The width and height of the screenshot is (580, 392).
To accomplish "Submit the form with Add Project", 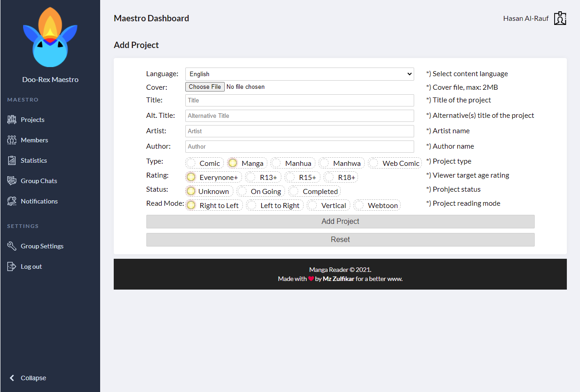I will pyautogui.click(x=340, y=221).
